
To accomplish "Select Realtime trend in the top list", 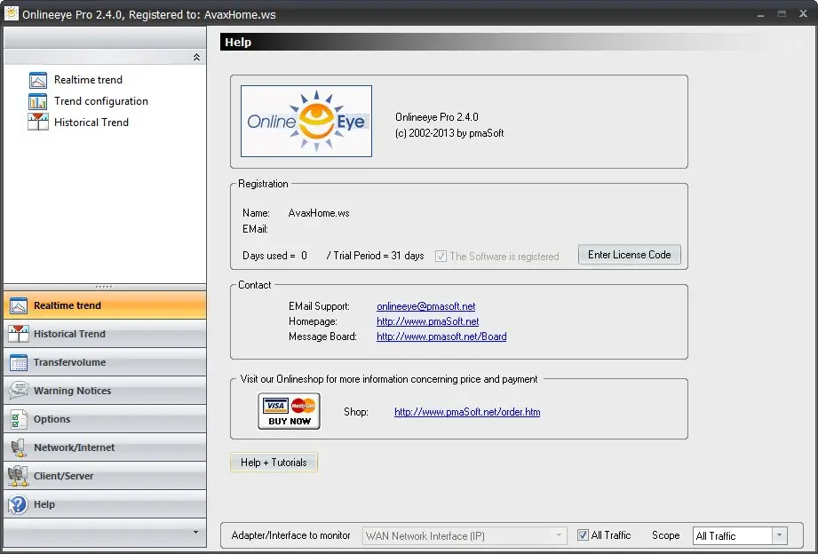I will [88, 80].
